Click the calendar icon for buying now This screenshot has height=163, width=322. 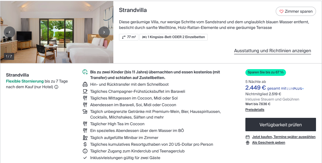248,137
